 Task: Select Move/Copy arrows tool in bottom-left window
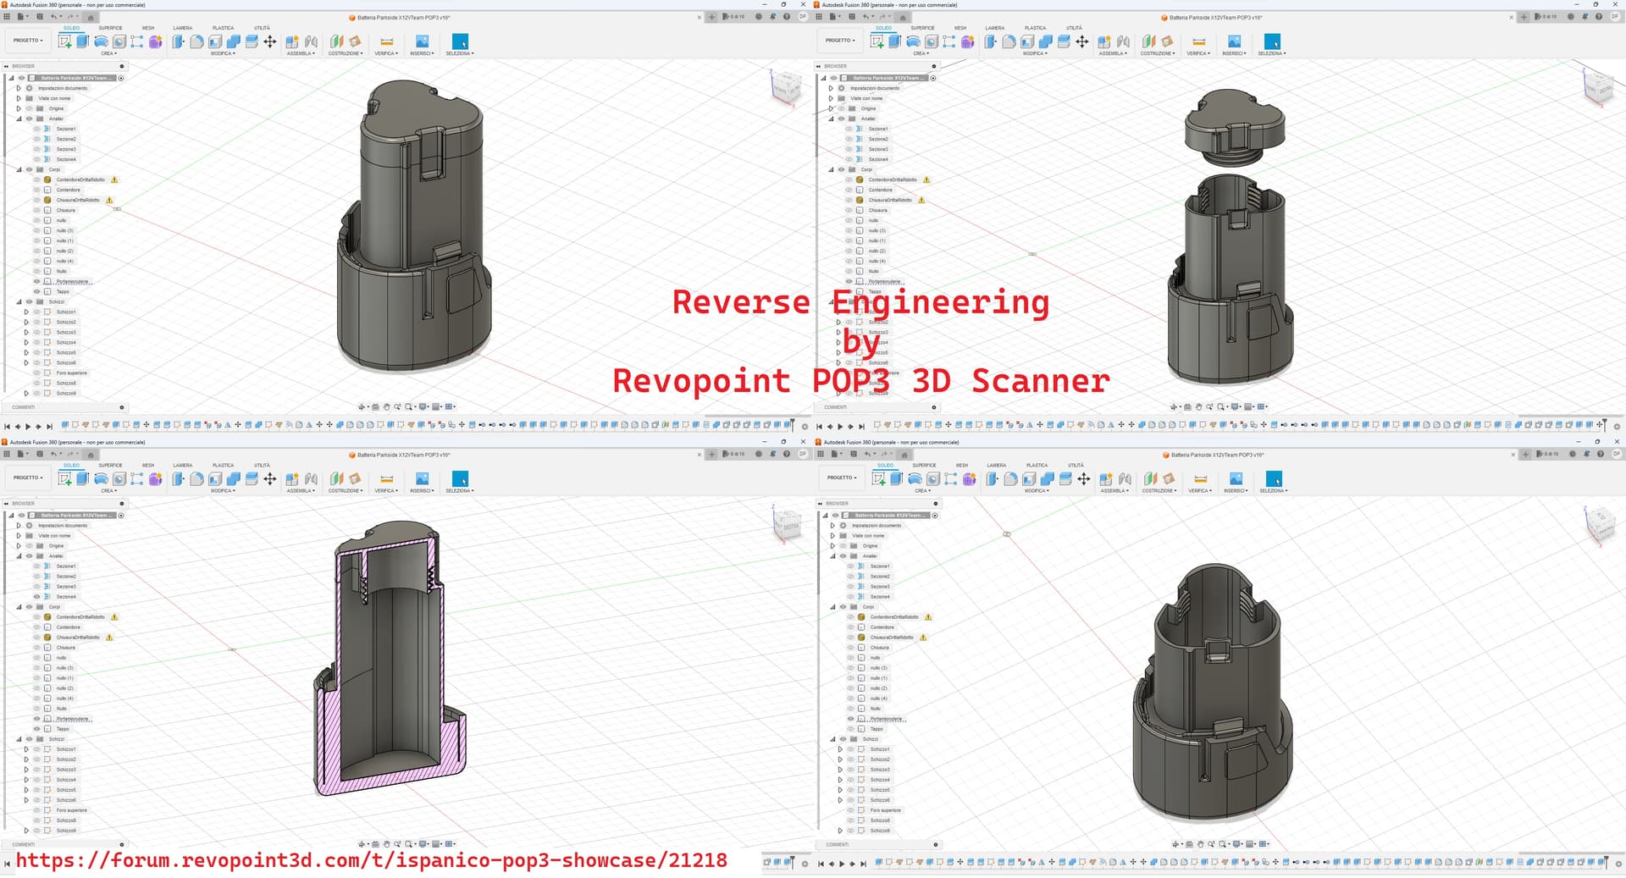(x=270, y=479)
